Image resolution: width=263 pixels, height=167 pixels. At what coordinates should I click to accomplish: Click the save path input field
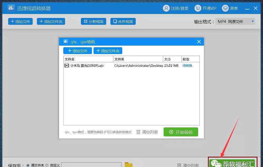(x=91, y=165)
